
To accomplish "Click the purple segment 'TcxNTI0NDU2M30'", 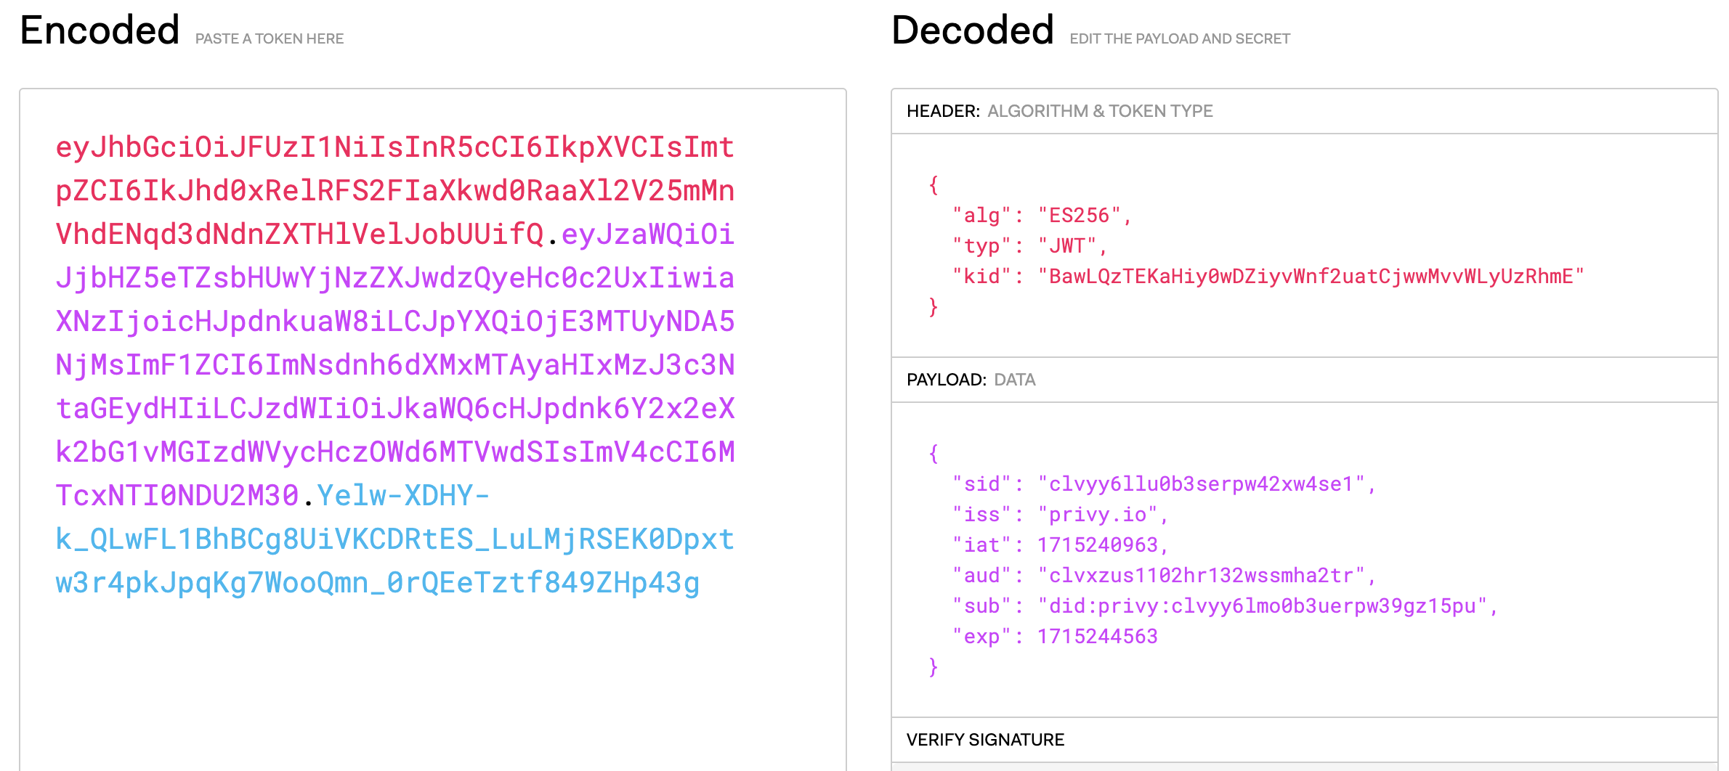I will pyautogui.click(x=177, y=496).
